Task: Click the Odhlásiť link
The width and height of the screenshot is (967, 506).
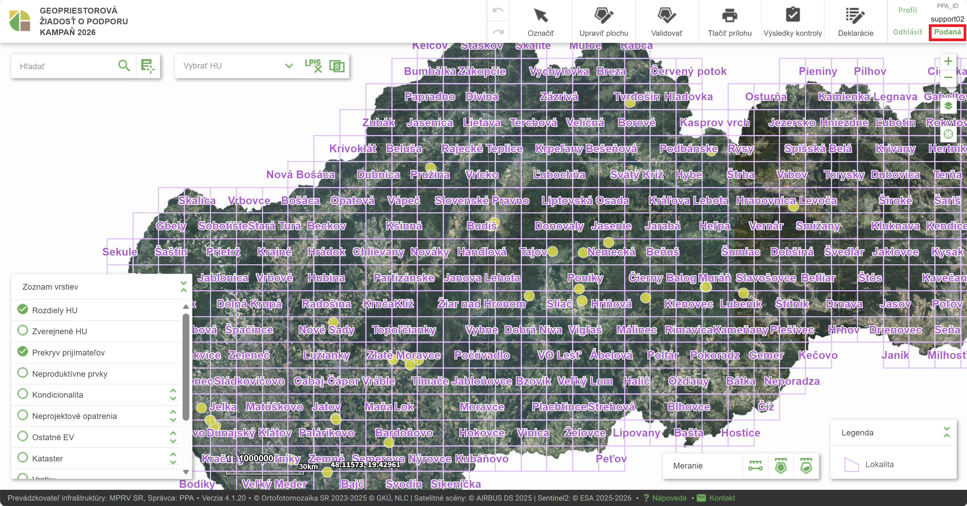Action: 907,32
